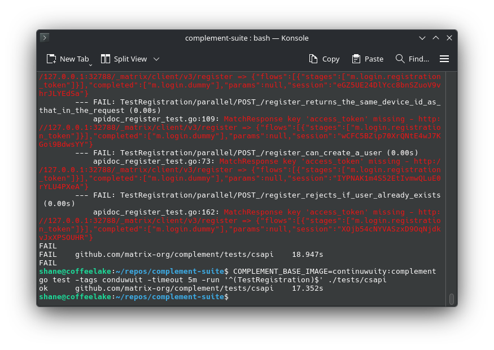Expand the Split View dropdown chevron
The width and height of the screenshot is (494, 350).
click(156, 59)
